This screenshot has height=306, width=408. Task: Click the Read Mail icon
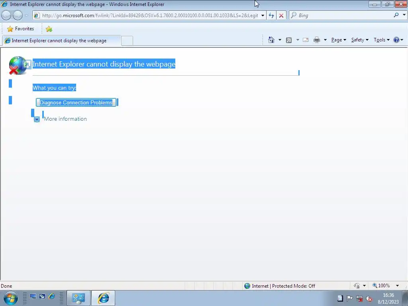pos(306,40)
